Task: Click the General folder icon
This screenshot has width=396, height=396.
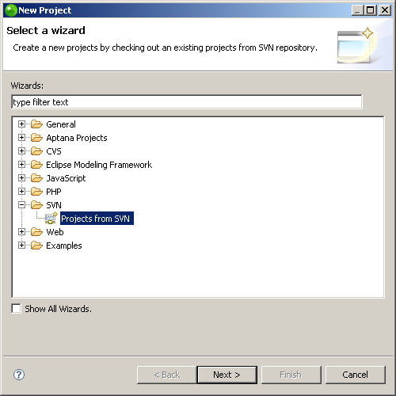Action: pos(36,124)
